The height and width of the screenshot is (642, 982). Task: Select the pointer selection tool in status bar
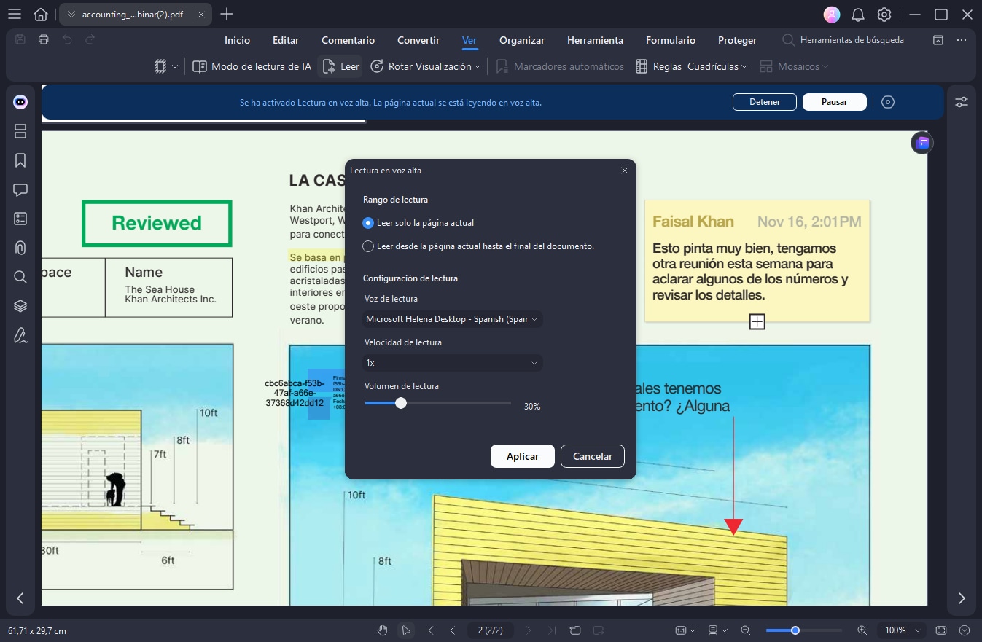click(x=406, y=630)
